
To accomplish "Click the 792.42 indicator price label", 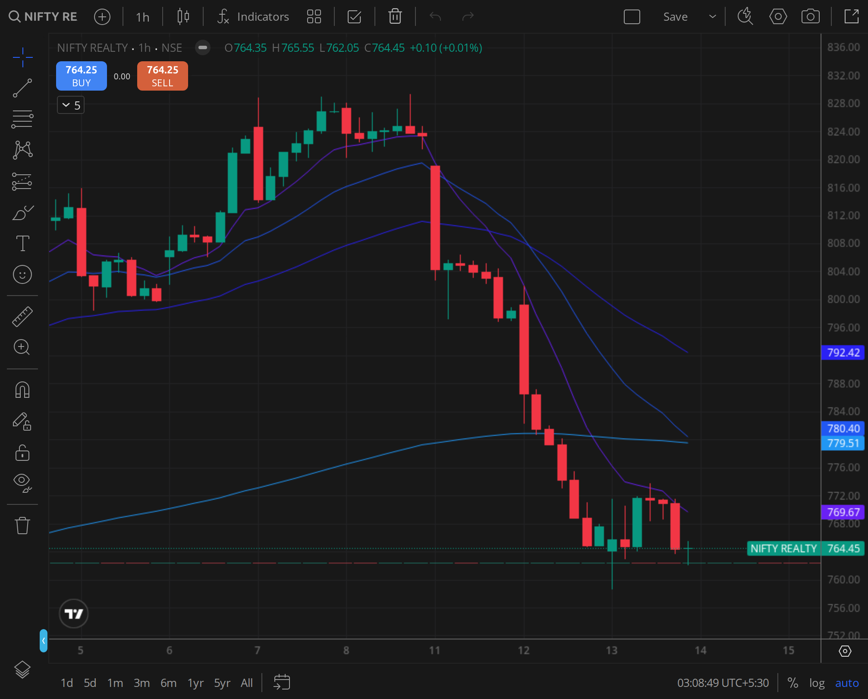I will pos(843,353).
